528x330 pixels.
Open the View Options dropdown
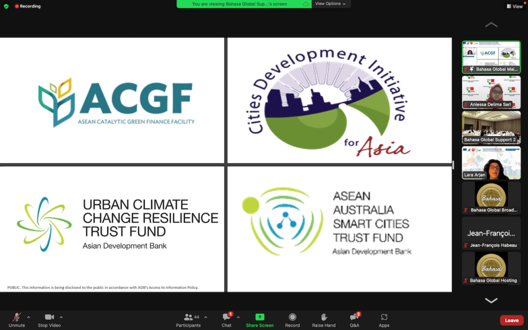coord(331,4)
